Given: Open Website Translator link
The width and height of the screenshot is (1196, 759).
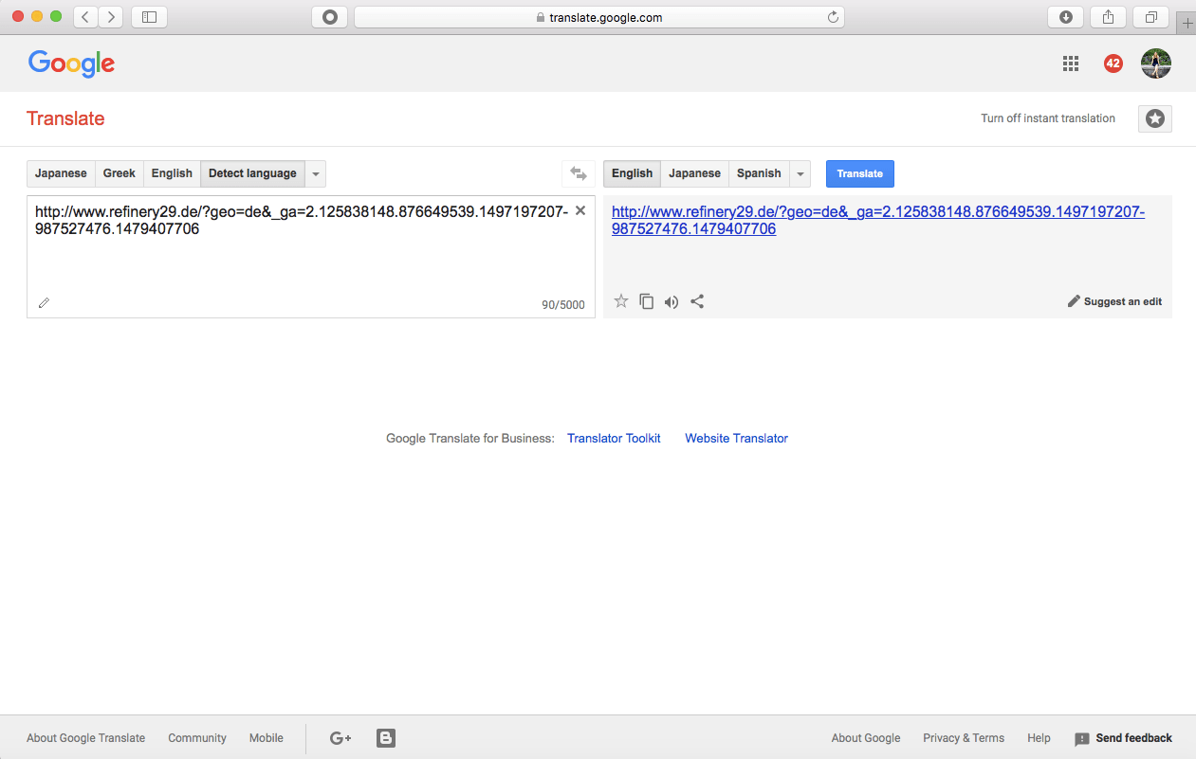Looking at the screenshot, I should (736, 438).
